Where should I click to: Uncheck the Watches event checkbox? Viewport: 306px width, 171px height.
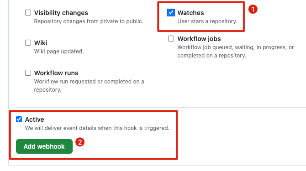point(171,13)
